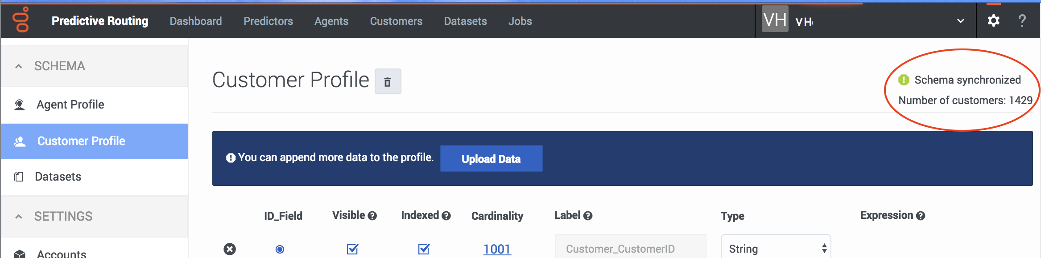The height and width of the screenshot is (258, 1041).
Task: Click the Upload Data button
Action: (491, 159)
